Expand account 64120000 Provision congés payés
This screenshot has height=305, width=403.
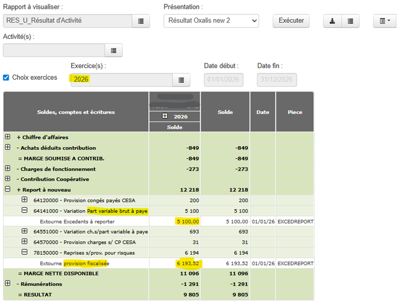pyautogui.click(x=24, y=200)
